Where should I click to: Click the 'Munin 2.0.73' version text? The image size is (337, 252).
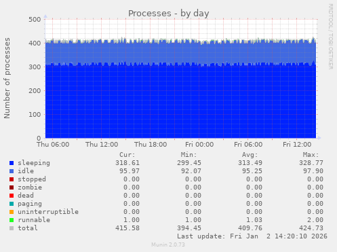point(168,245)
